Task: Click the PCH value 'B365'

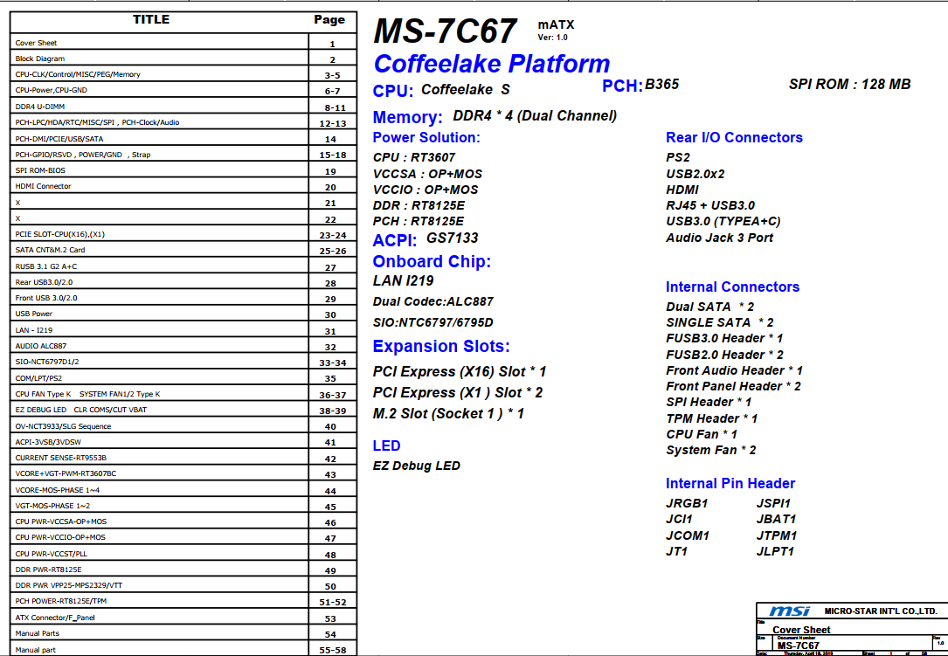Action: [x=661, y=84]
